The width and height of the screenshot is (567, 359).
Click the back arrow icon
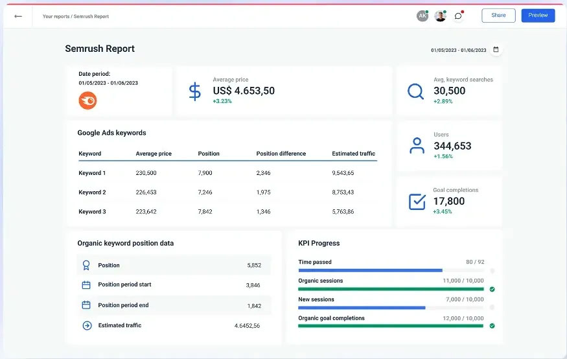[18, 16]
